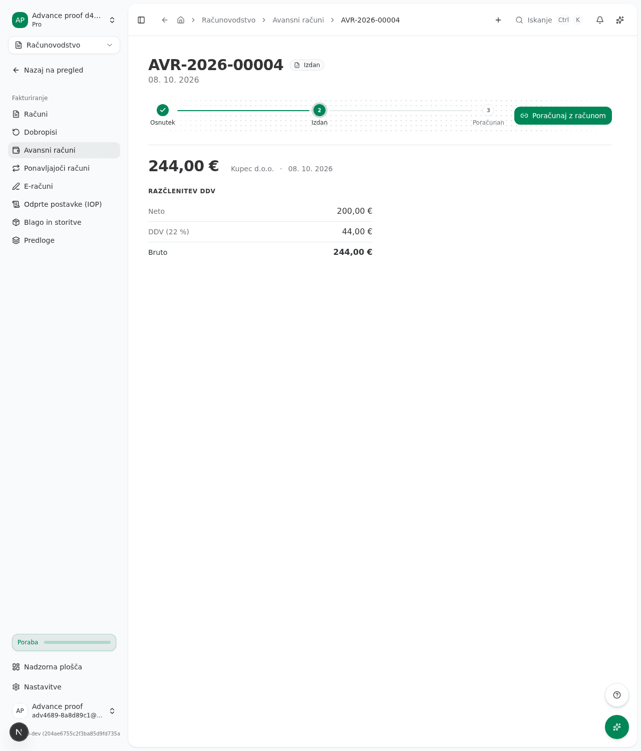Open Odprte postavke (IOP)
641x751 pixels.
pos(64,204)
